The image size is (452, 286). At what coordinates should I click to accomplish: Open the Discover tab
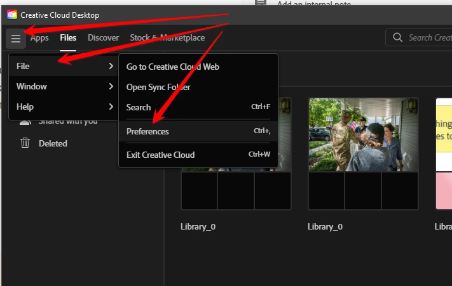point(103,37)
